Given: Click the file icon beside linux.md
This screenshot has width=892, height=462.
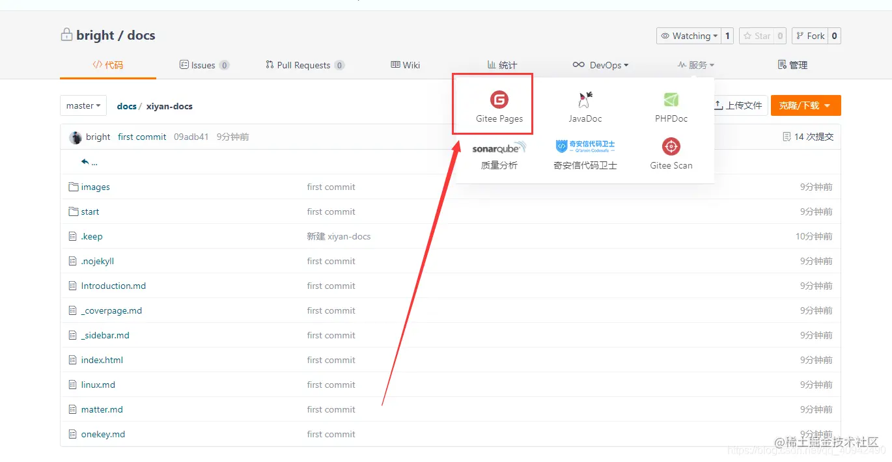Looking at the screenshot, I should (x=73, y=385).
